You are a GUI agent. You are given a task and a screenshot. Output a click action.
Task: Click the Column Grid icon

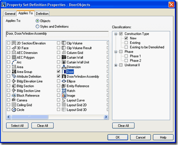[x=64, y=52]
